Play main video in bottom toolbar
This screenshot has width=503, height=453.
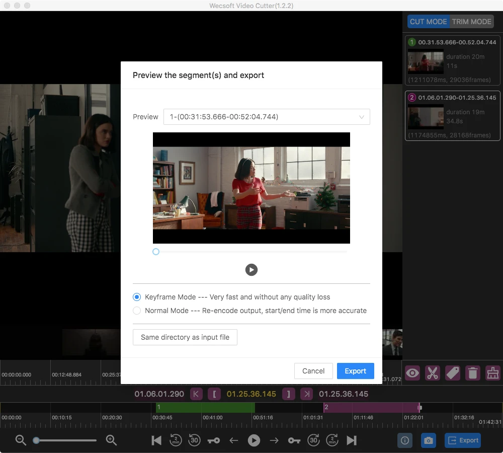coord(254,440)
